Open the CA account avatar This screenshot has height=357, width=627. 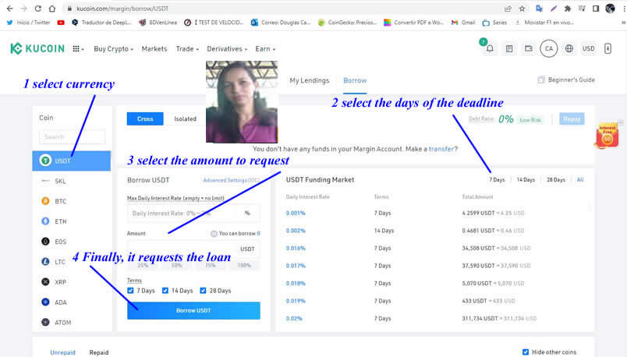(549, 49)
